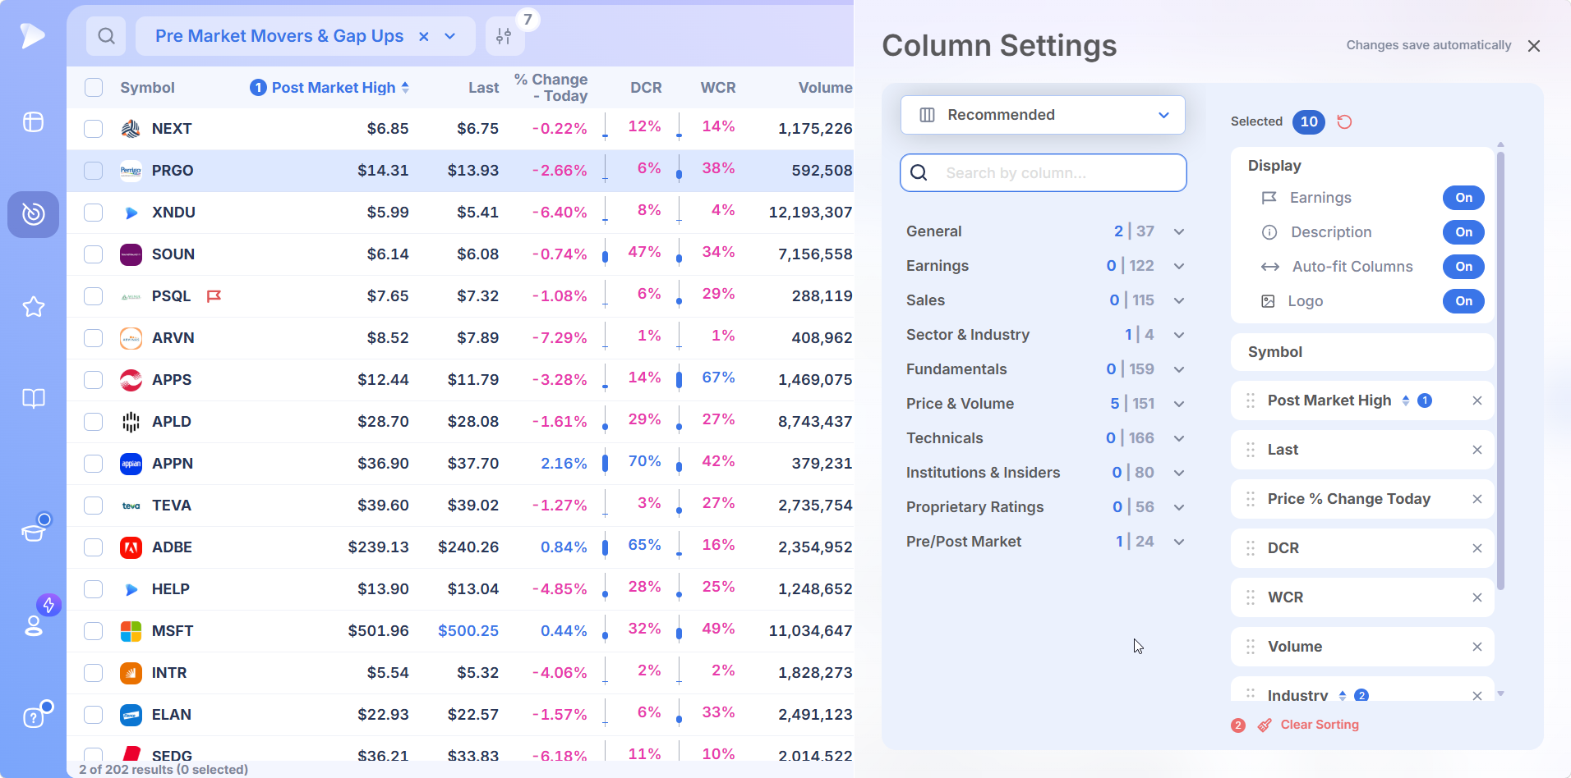Toggle the Logo display switch

[1463, 301]
